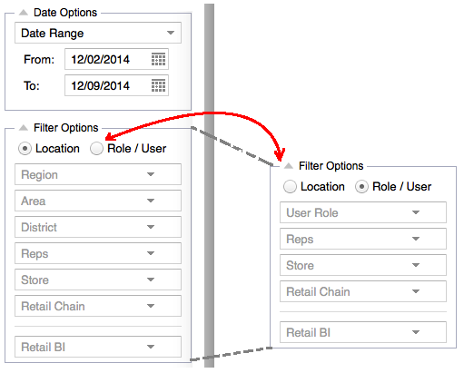The width and height of the screenshot is (464, 373).
Task: Open the District dropdown
Action: (98, 227)
